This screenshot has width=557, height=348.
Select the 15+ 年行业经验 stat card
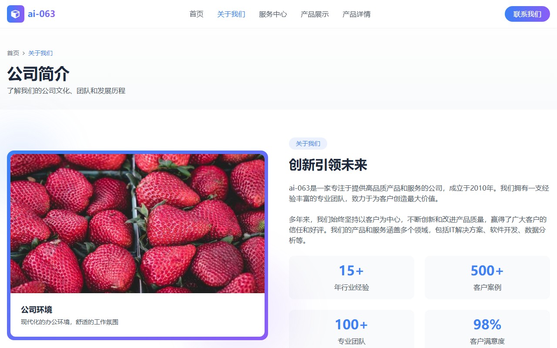[x=351, y=277]
